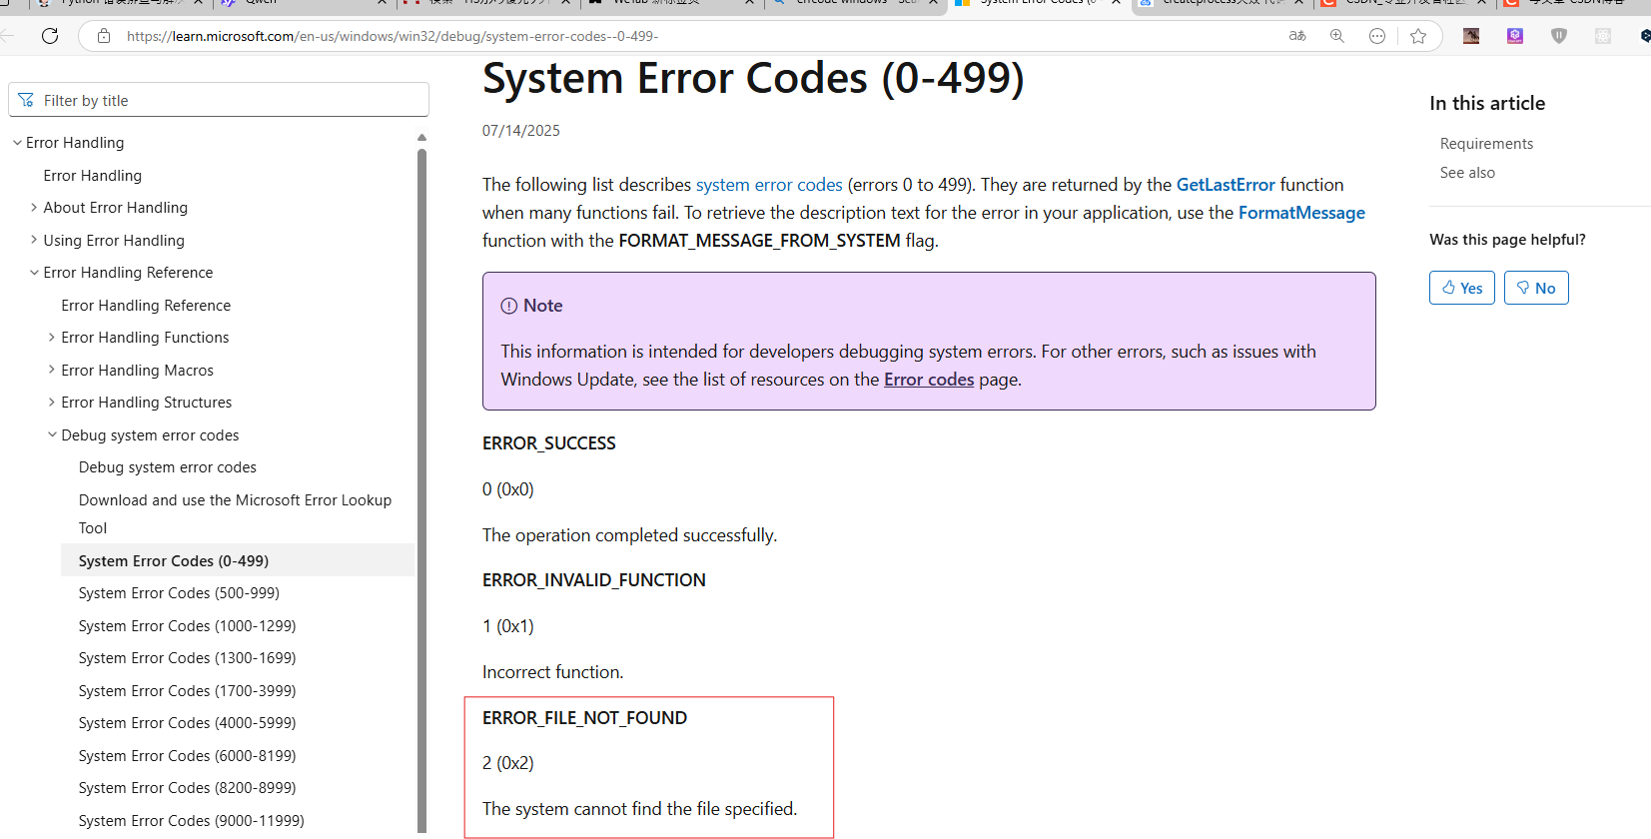Click the page title System Error Codes (0-499)
The height and width of the screenshot is (839, 1651).
[x=753, y=78]
